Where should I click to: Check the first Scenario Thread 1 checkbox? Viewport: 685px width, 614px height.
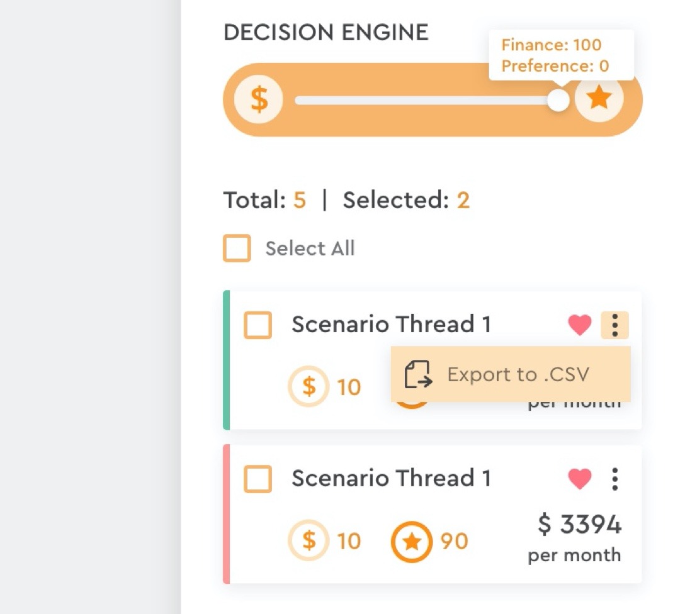coord(257,325)
